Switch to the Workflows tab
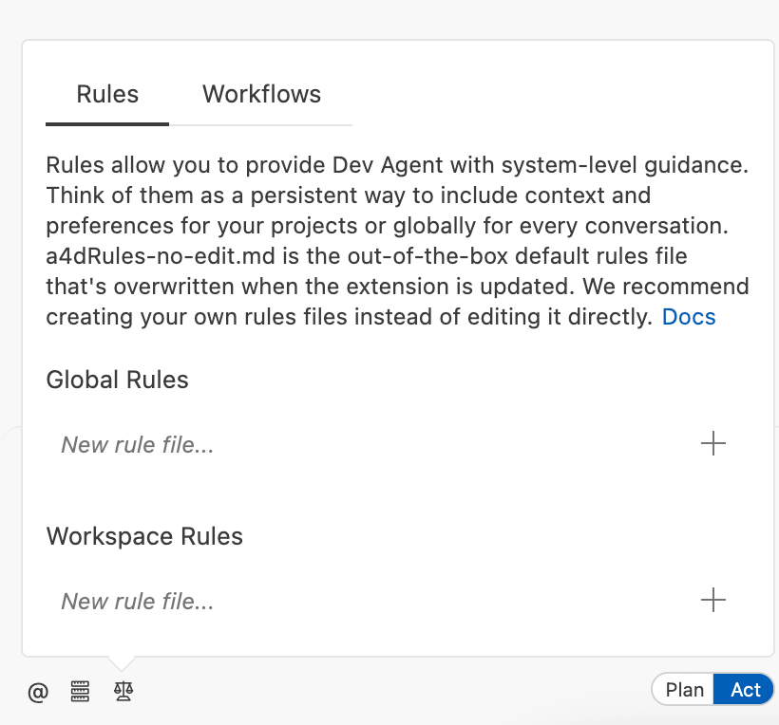The height and width of the screenshot is (725, 779). coord(261,95)
